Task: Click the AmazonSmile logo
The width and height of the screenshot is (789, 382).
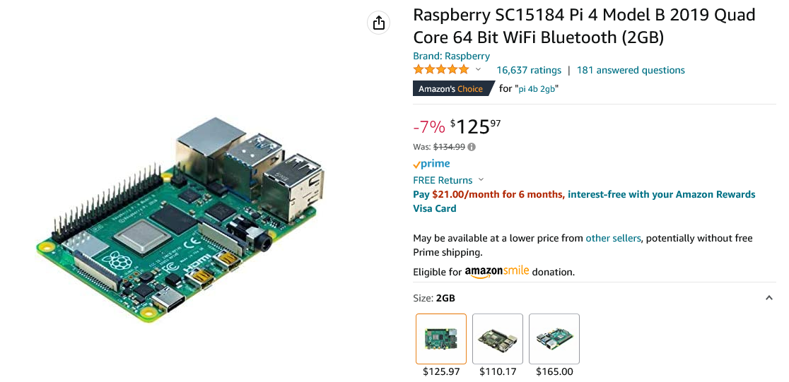Action: [496, 272]
